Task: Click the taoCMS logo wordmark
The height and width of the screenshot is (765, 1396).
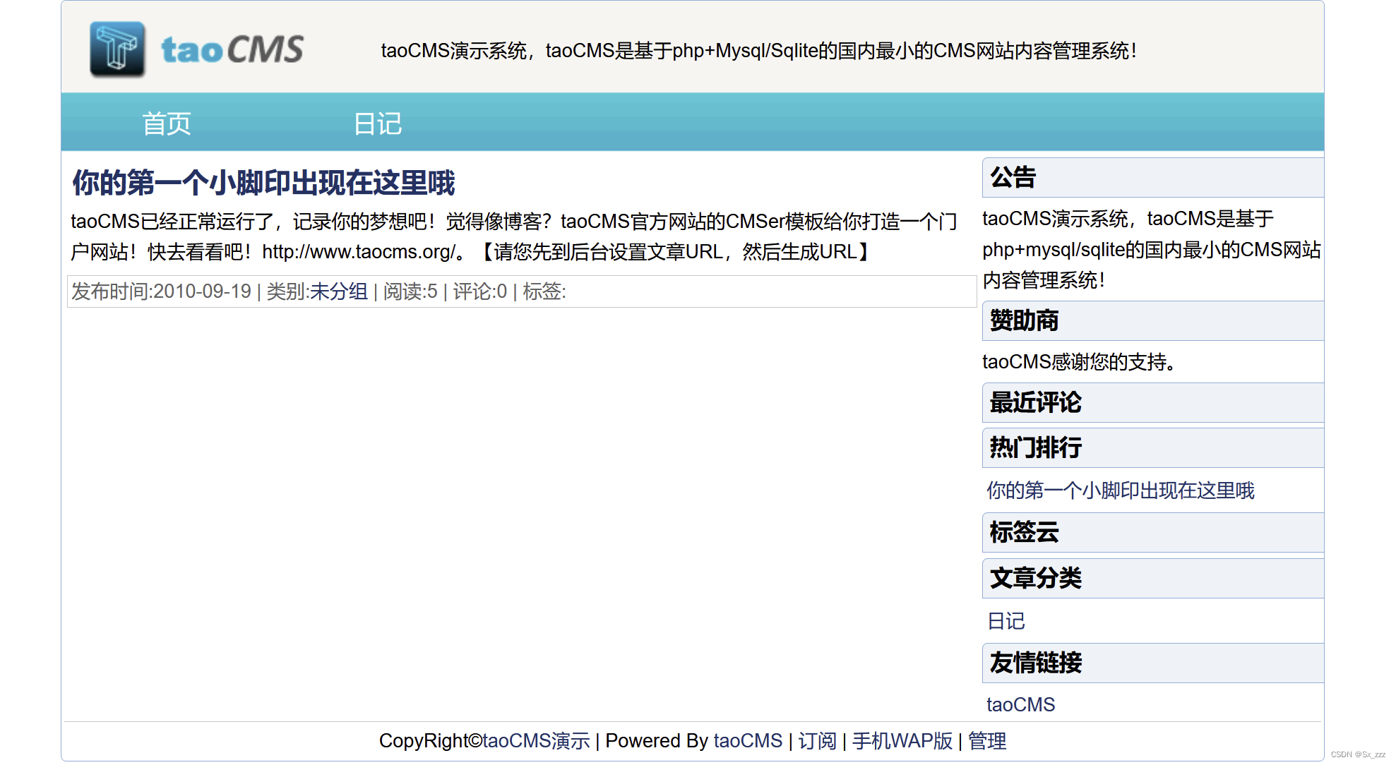Action: [232, 49]
